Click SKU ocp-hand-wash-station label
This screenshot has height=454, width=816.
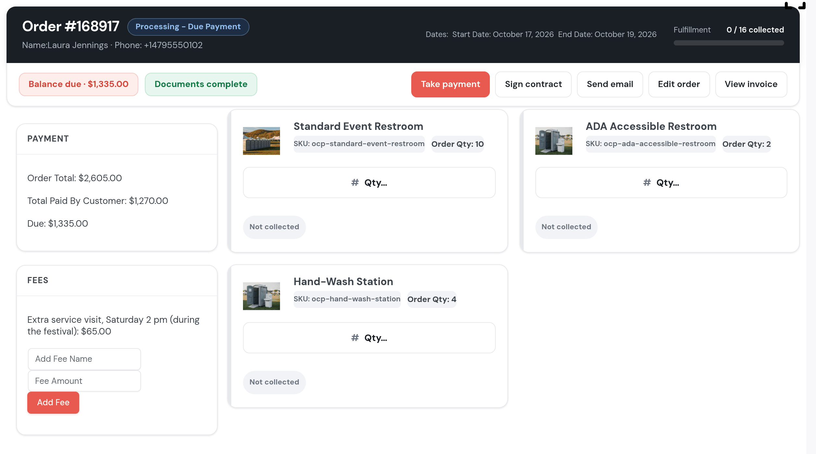click(347, 299)
